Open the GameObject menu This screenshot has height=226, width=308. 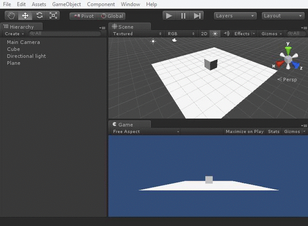click(67, 4)
